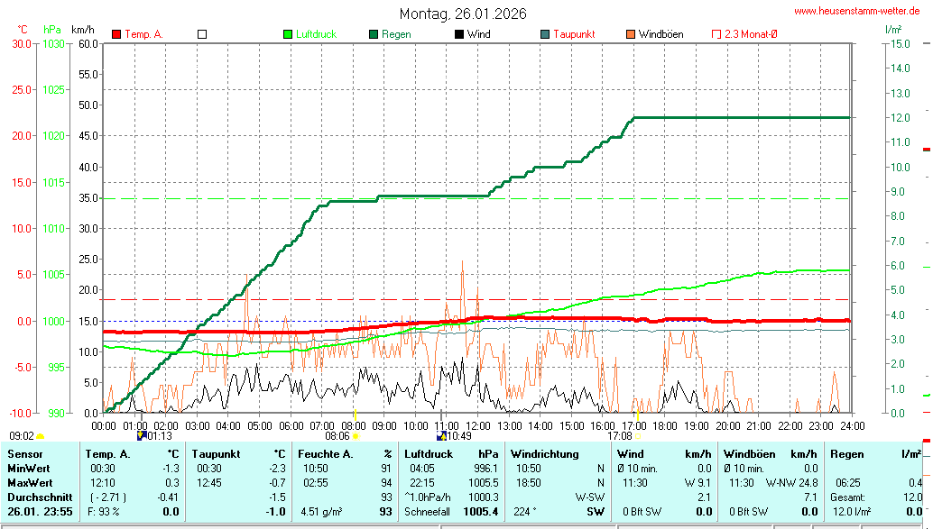Click the empty white legend box
The width and height of the screenshot is (933, 529).
pyautogui.click(x=202, y=34)
